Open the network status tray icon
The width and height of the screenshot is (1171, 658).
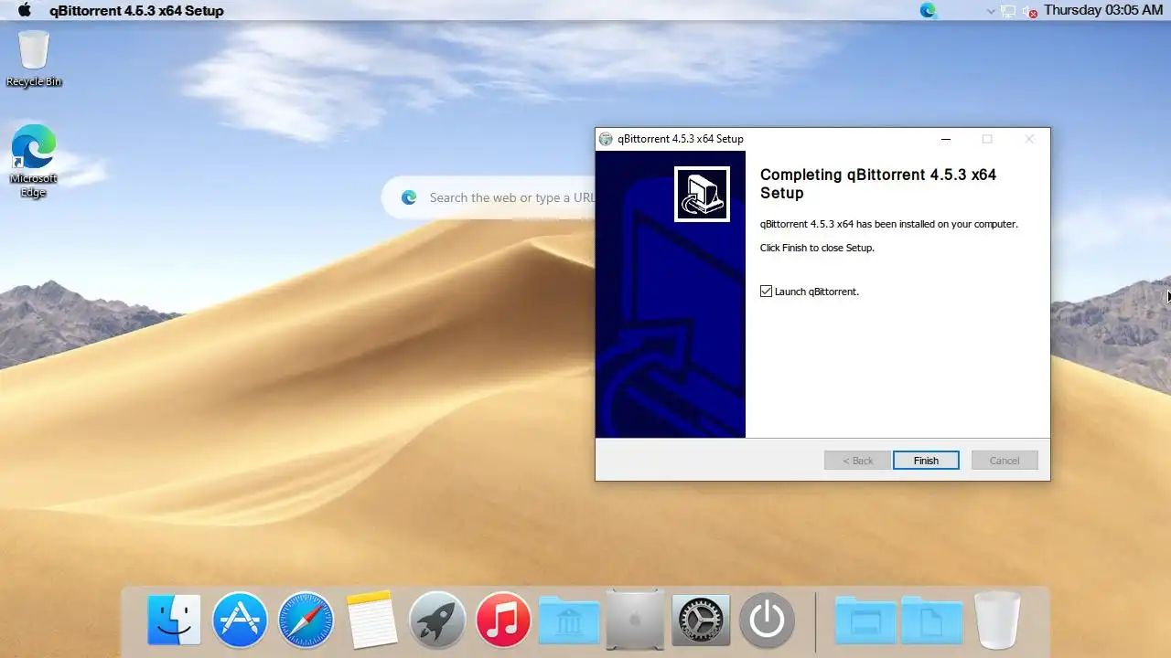coord(1009,12)
